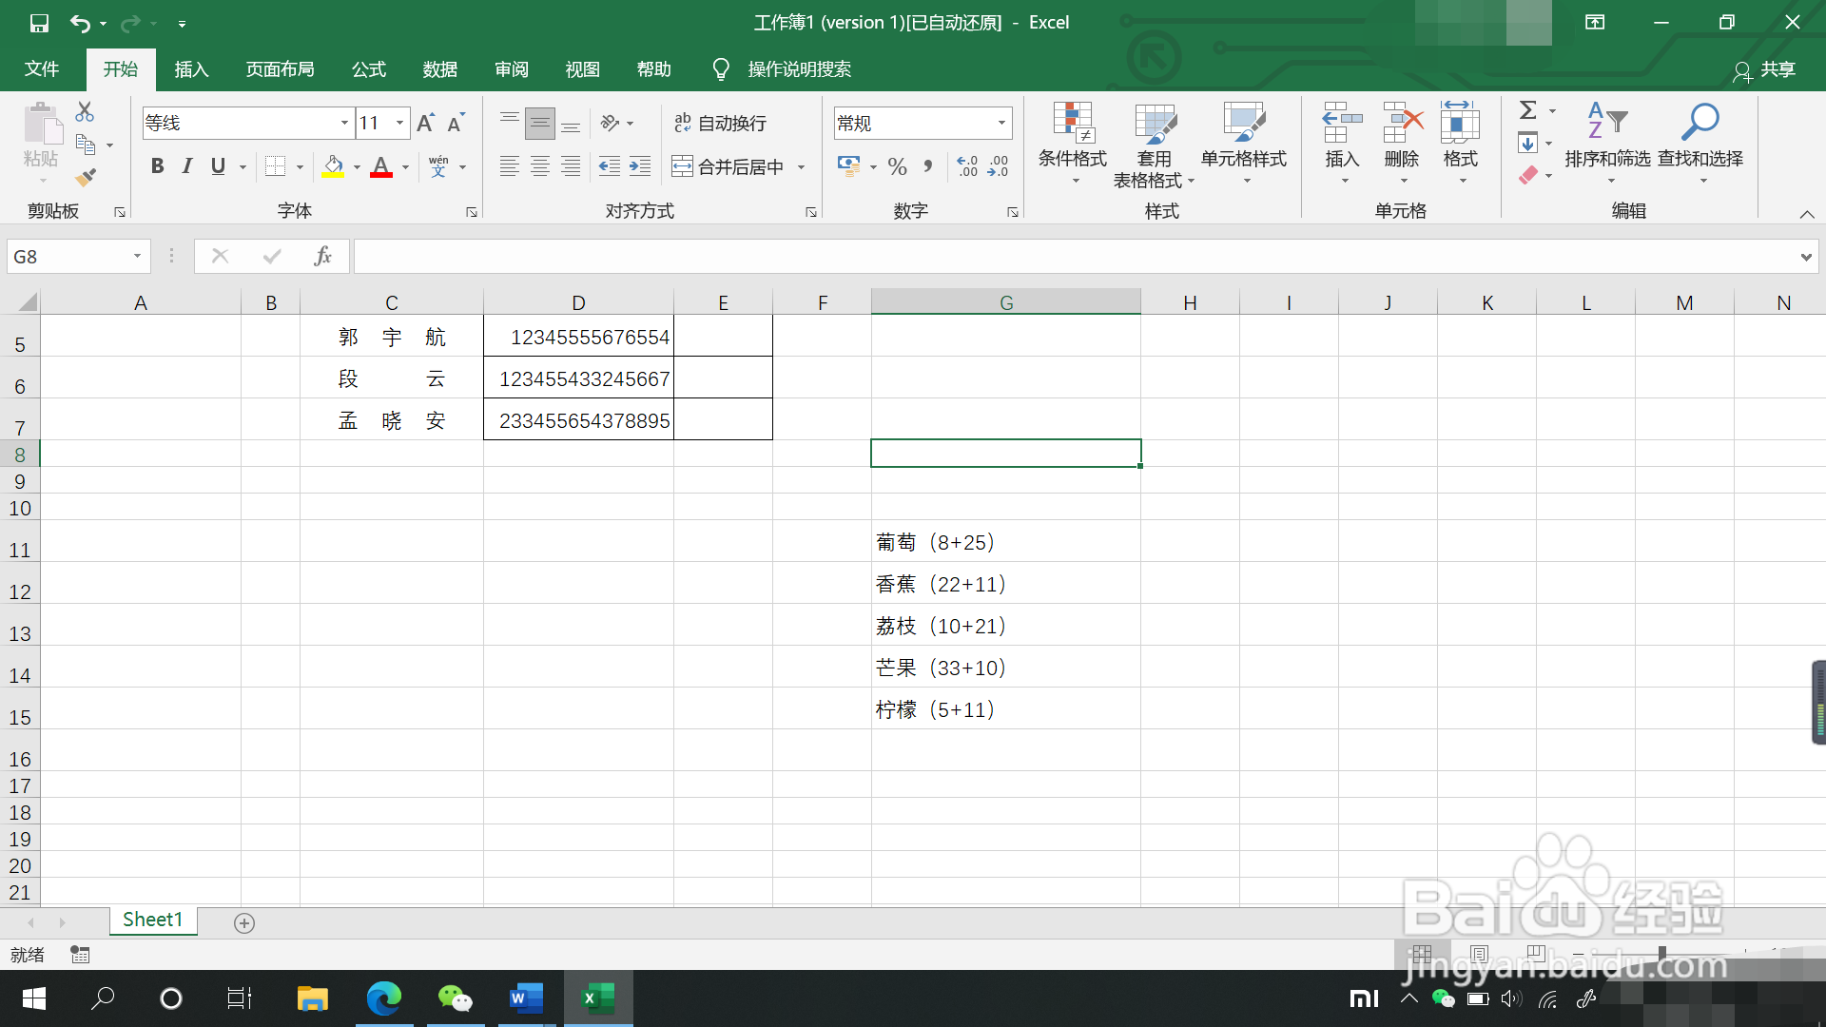The width and height of the screenshot is (1826, 1027).
Task: Click the percent style icon
Action: 897,167
